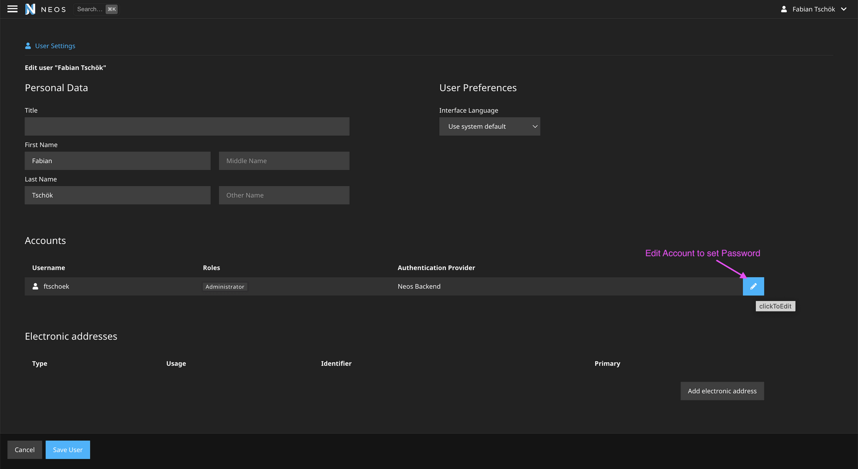The width and height of the screenshot is (858, 469).
Task: Click the Middle Name input field
Action: point(284,160)
